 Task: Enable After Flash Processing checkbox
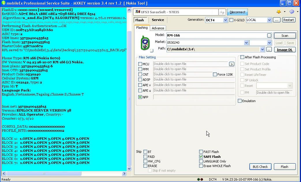pos(242,57)
